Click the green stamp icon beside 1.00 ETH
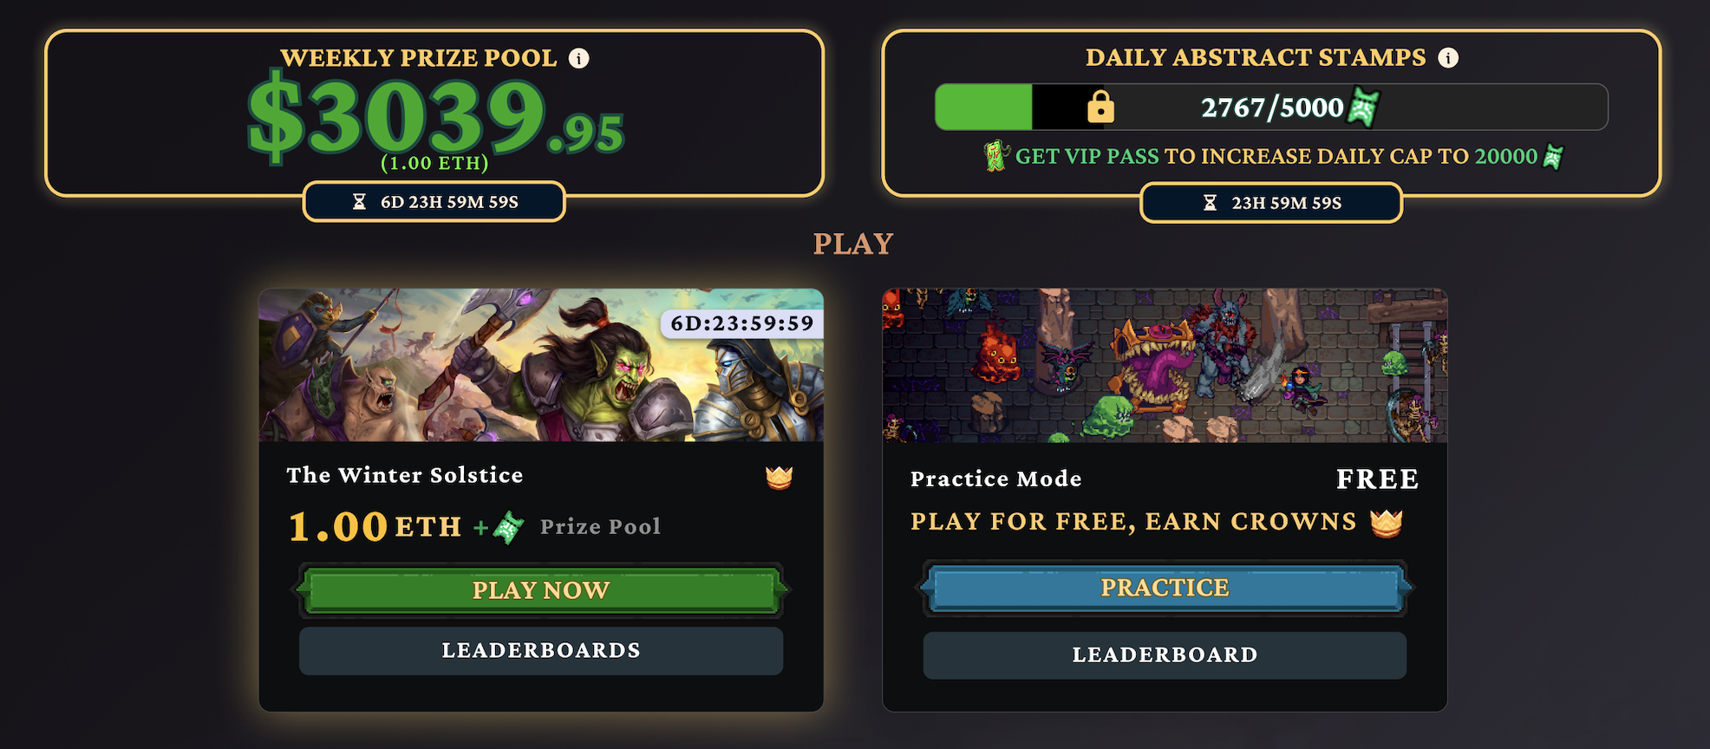The image size is (1710, 749). click(x=509, y=527)
